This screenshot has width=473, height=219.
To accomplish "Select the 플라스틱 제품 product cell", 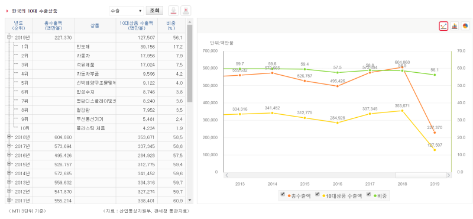I will 95,128.
